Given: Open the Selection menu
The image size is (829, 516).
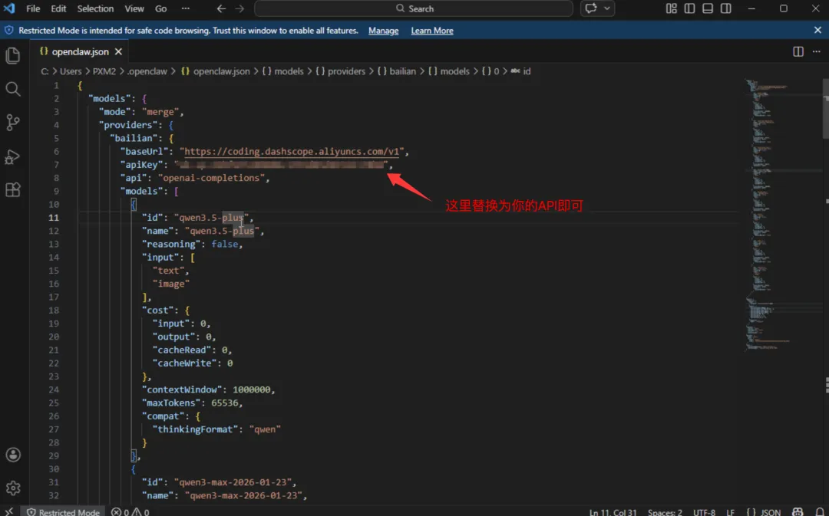Looking at the screenshot, I should pos(95,8).
